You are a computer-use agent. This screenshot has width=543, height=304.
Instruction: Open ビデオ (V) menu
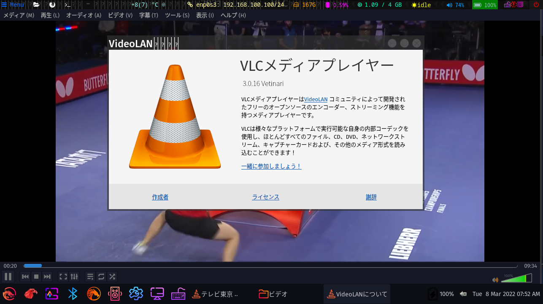pos(120,15)
